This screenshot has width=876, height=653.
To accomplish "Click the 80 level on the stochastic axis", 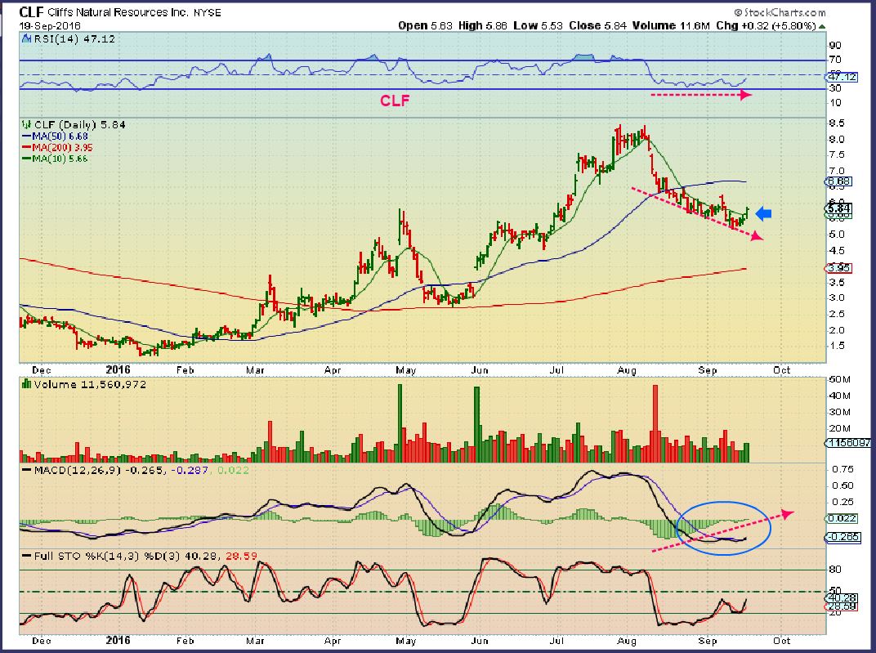I will pyautogui.click(x=836, y=569).
